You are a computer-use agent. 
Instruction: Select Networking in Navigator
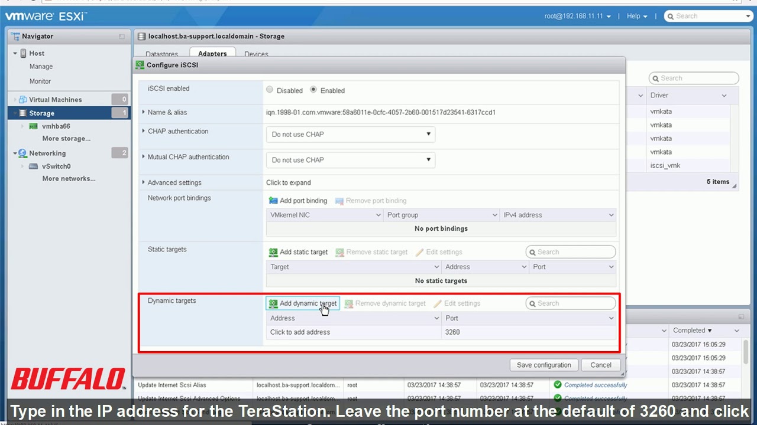tap(47, 153)
